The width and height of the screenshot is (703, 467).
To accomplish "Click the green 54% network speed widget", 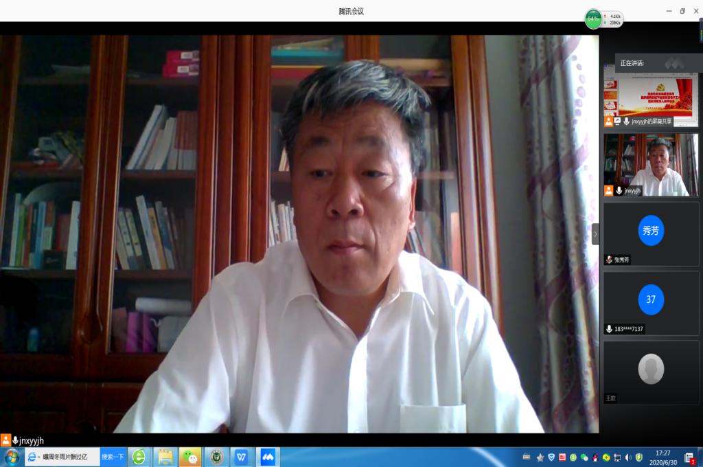I will [x=595, y=19].
